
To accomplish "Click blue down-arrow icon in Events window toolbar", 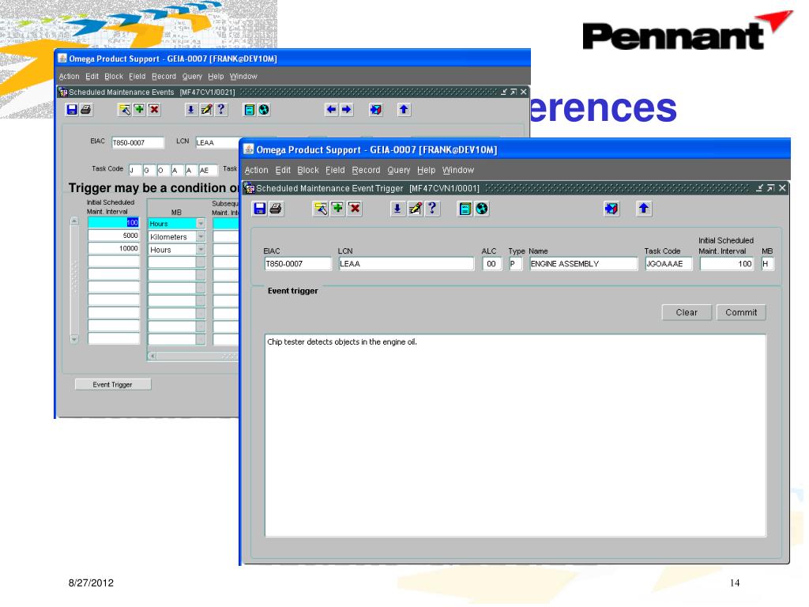I will 191,109.
